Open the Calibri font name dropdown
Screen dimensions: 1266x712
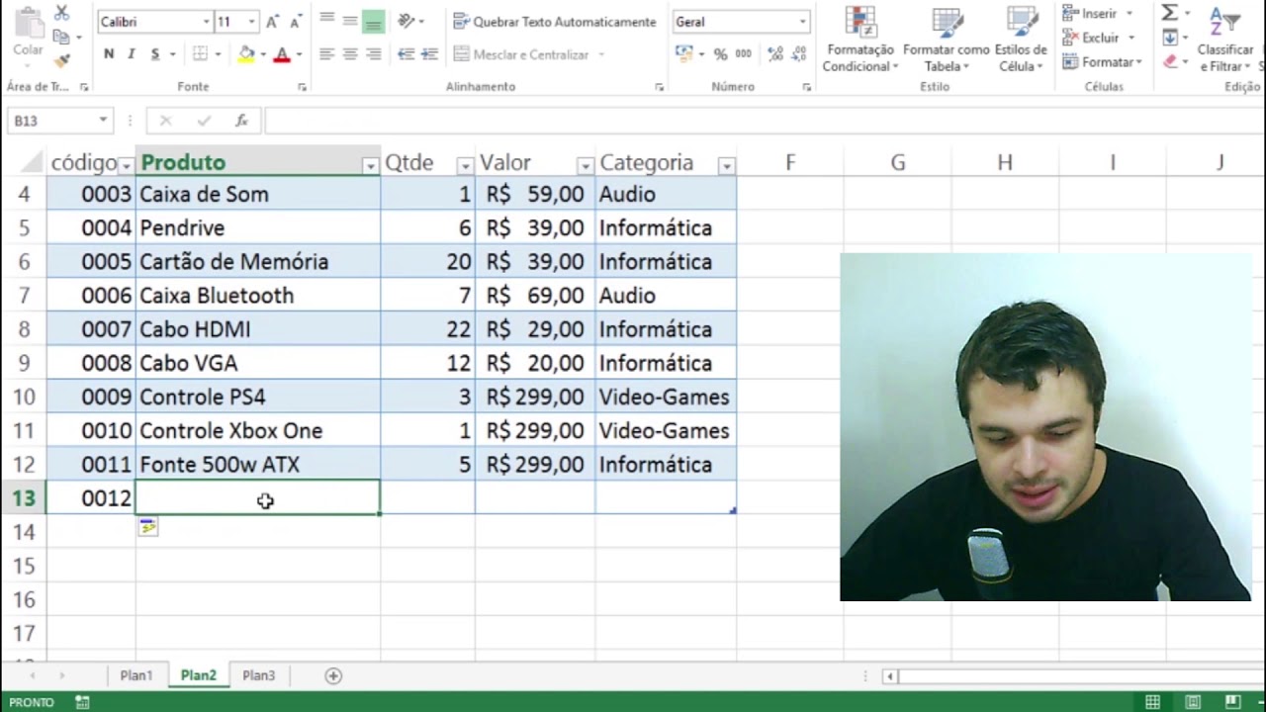click(206, 22)
